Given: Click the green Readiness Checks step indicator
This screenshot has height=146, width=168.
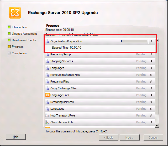Looking at the screenshot, I should tap(9, 40).
